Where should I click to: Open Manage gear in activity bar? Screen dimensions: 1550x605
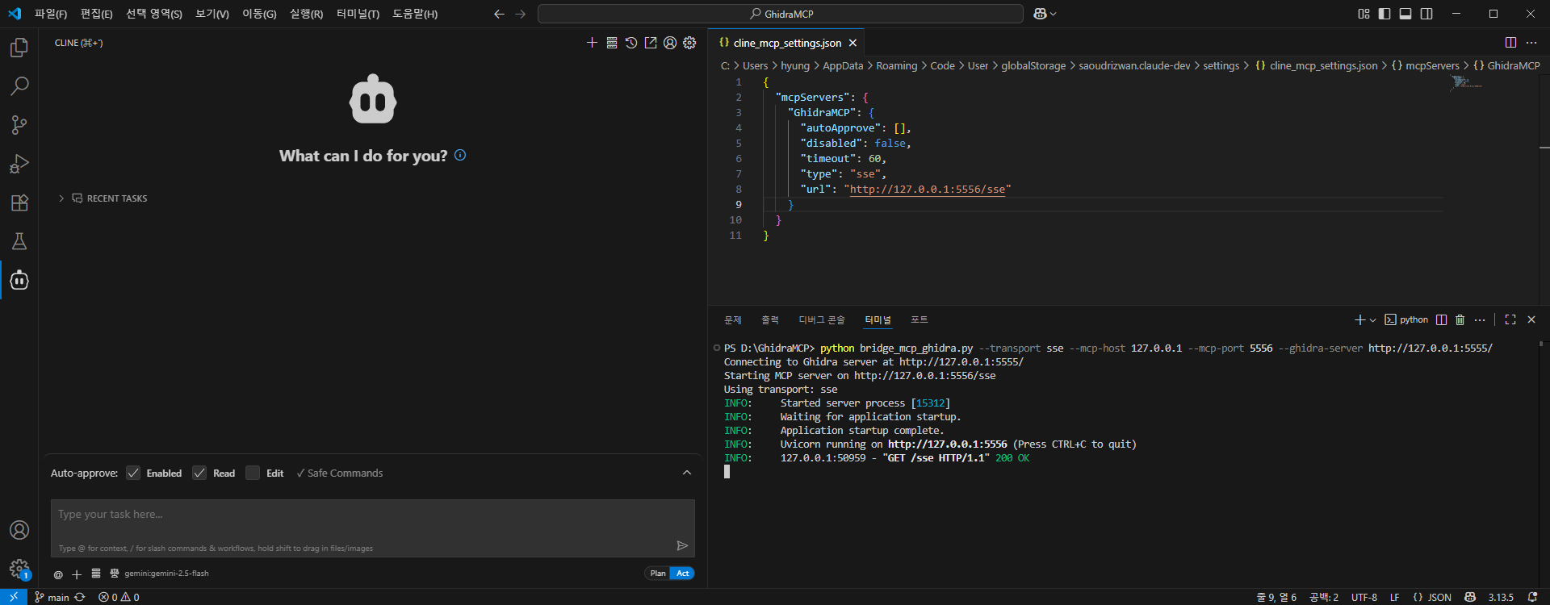pyautogui.click(x=19, y=570)
